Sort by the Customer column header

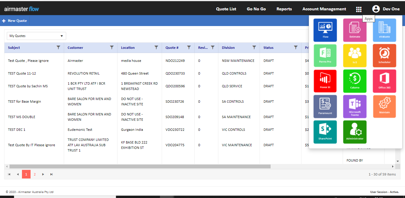click(x=75, y=48)
